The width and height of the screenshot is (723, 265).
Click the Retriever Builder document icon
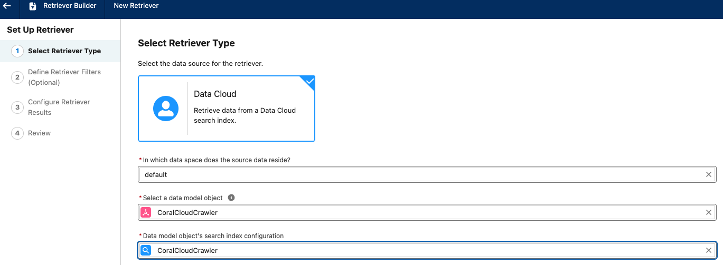coord(33,6)
